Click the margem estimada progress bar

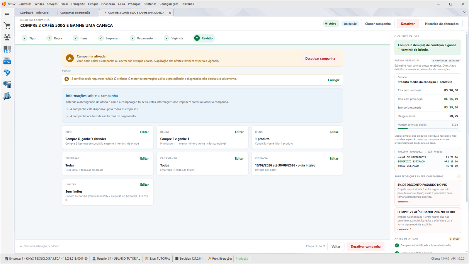point(428,128)
